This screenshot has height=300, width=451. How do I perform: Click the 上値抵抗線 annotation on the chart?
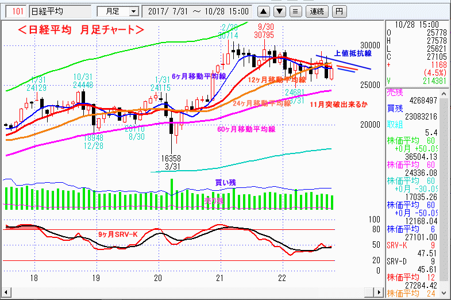(x=352, y=53)
